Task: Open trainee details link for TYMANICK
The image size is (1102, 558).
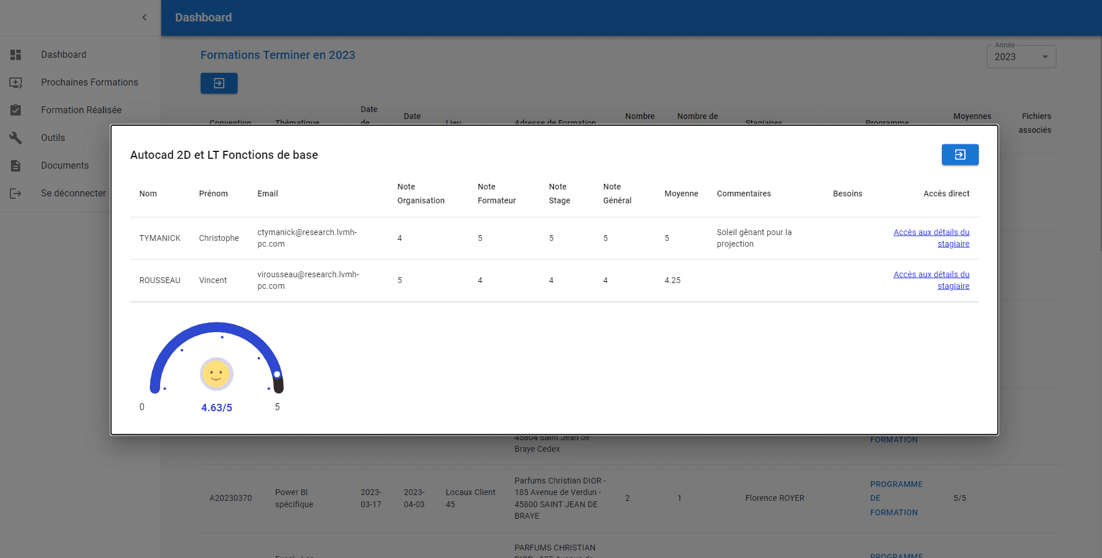Action: point(931,238)
